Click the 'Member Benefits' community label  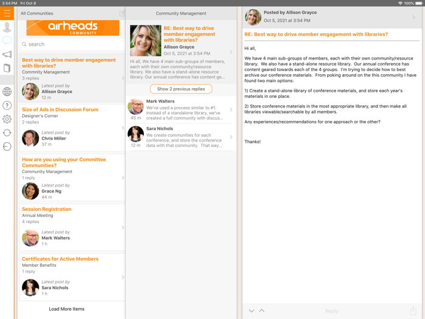(x=39, y=265)
